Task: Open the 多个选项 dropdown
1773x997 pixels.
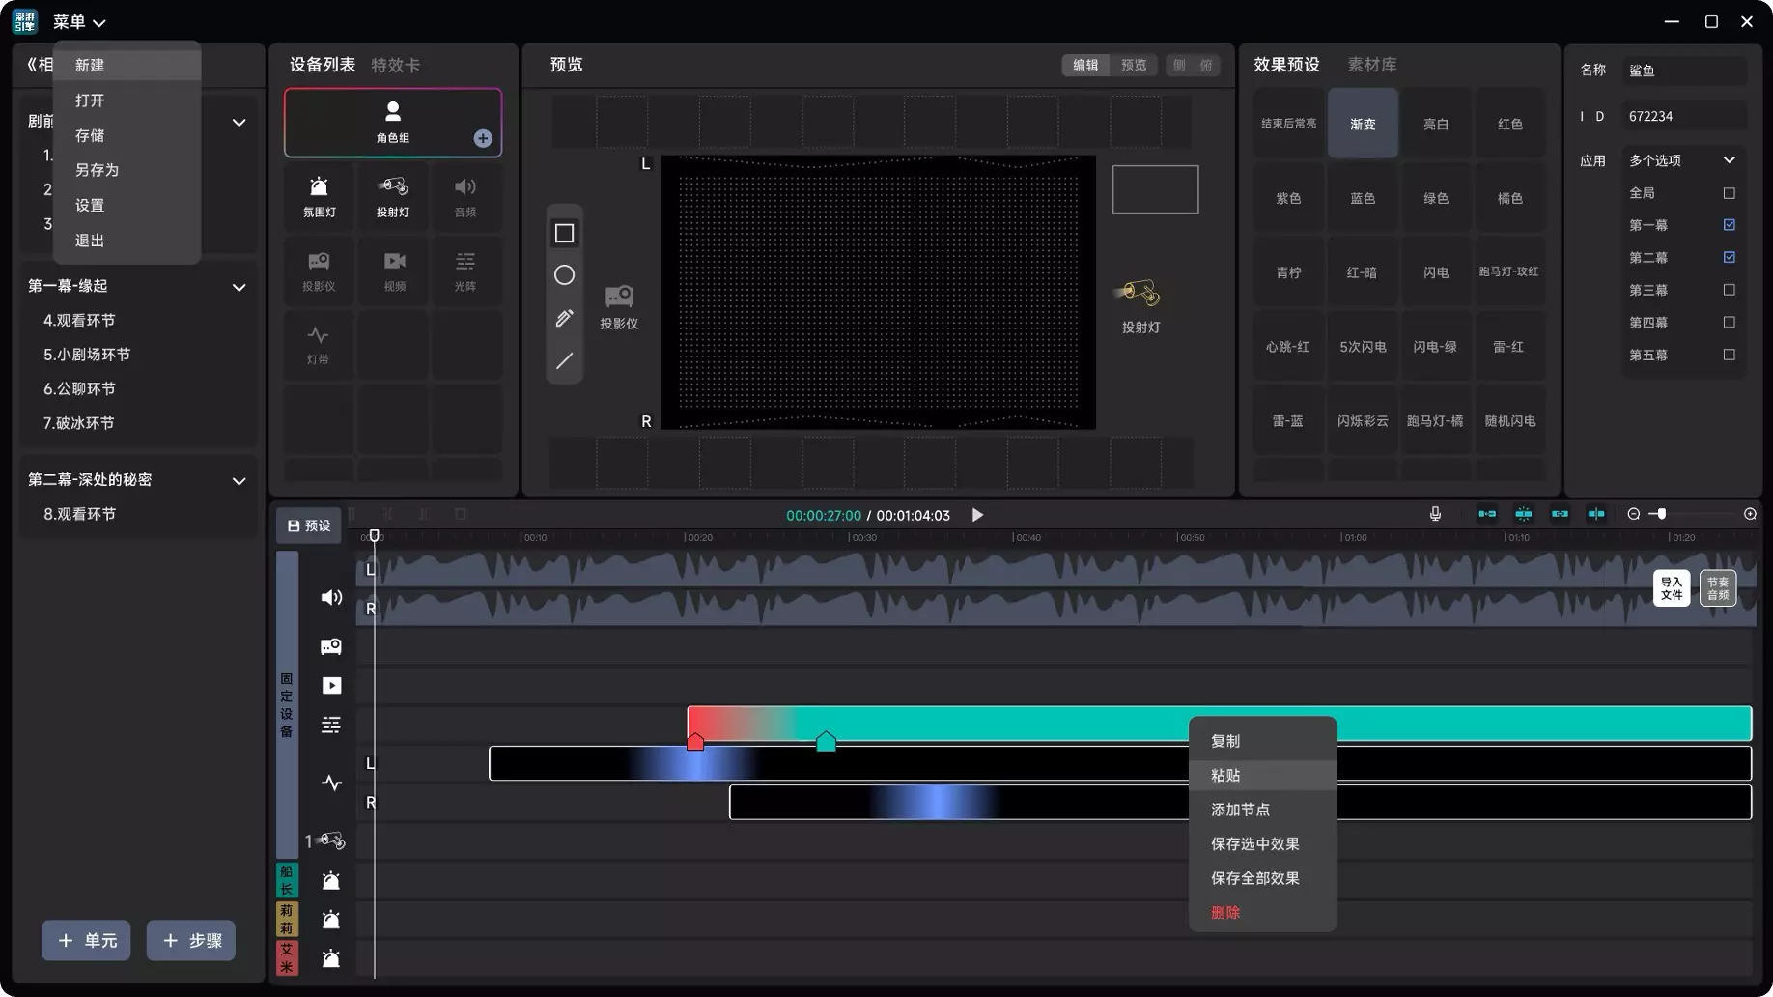Action: 1682,159
